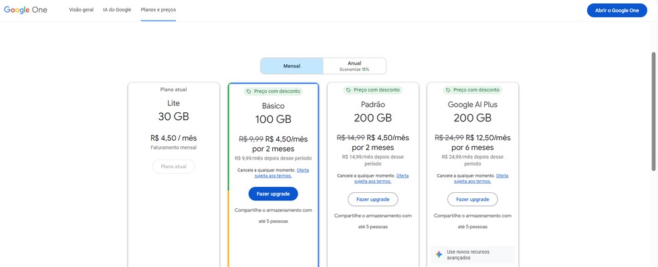This screenshot has height=267, width=658.
Task: Click the Padrão plan title
Action: point(373,105)
